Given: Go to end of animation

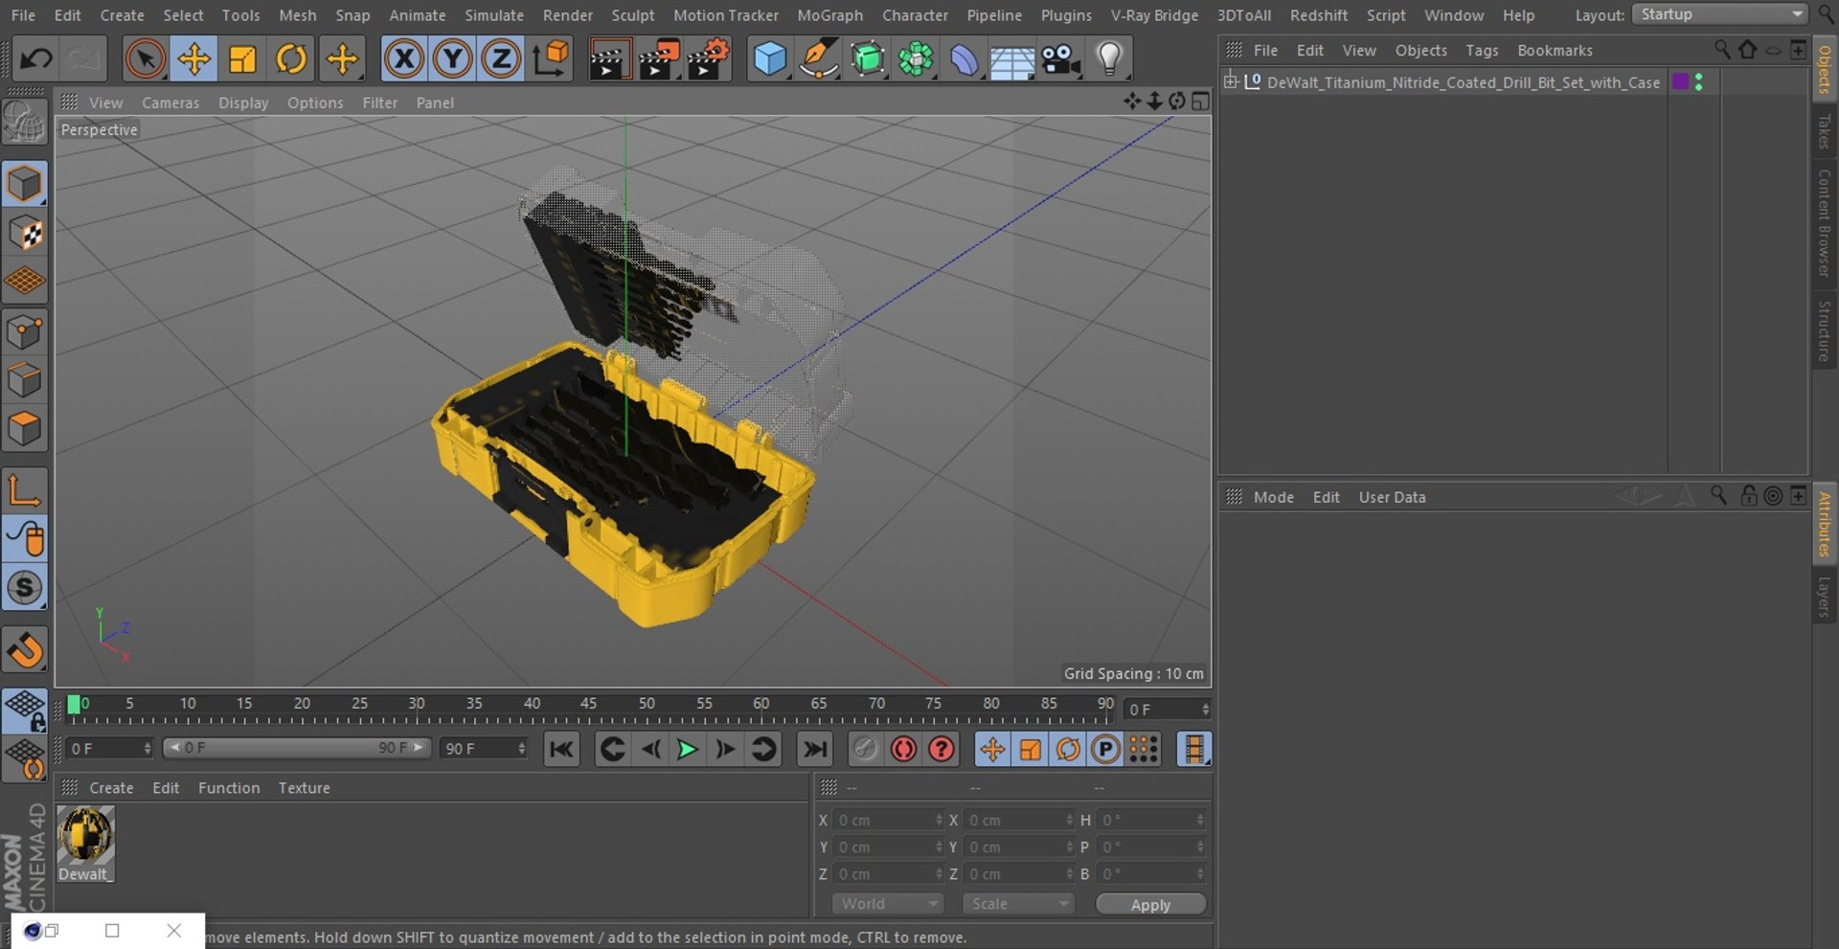Looking at the screenshot, I should (815, 749).
